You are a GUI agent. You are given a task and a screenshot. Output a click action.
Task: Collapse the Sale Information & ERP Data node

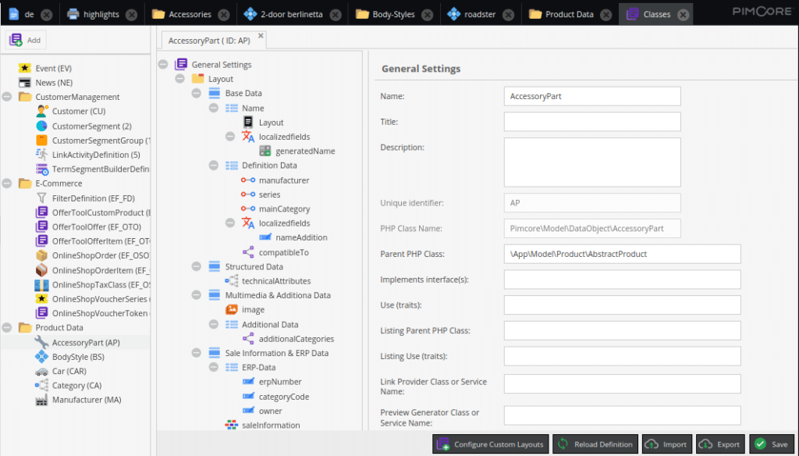pos(196,352)
